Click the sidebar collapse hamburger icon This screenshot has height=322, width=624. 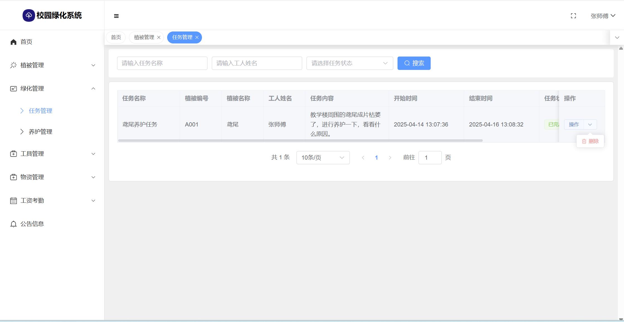pyautogui.click(x=116, y=16)
